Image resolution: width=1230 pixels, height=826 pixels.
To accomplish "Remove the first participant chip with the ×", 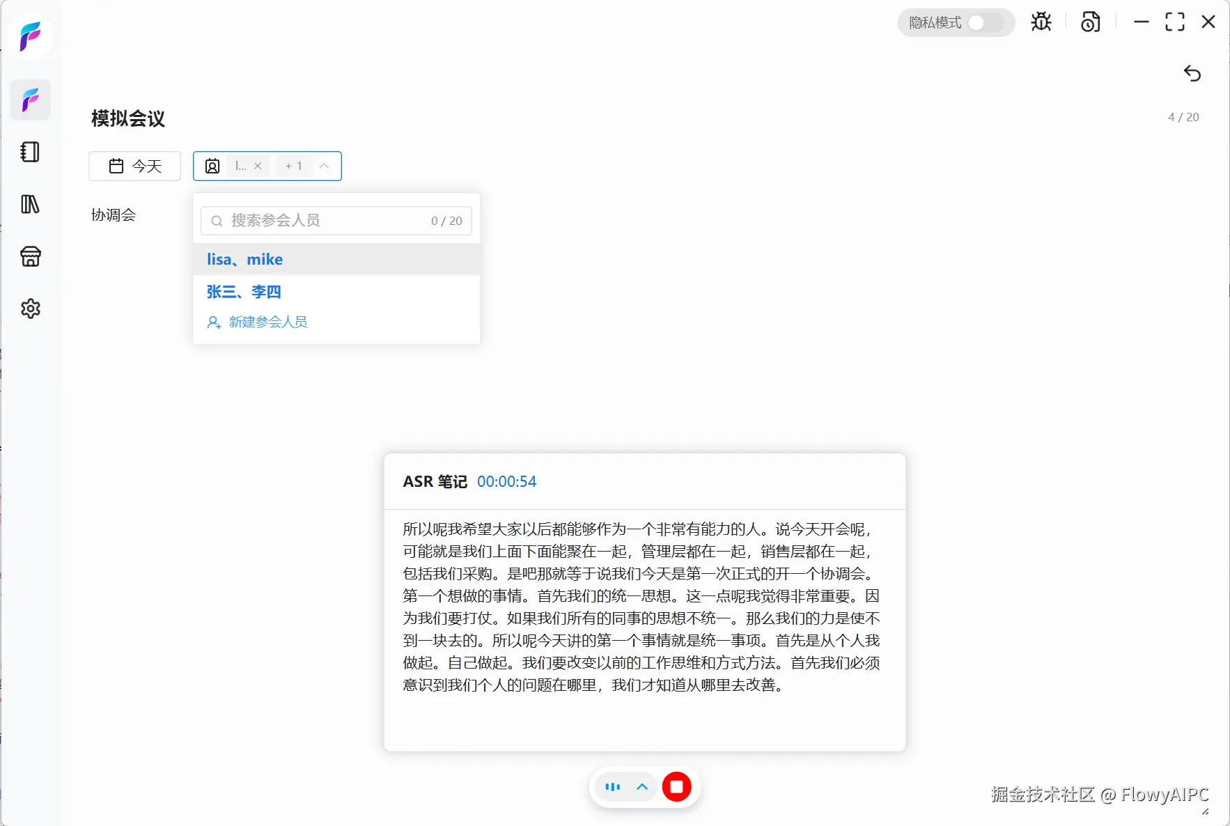I will click(x=258, y=166).
